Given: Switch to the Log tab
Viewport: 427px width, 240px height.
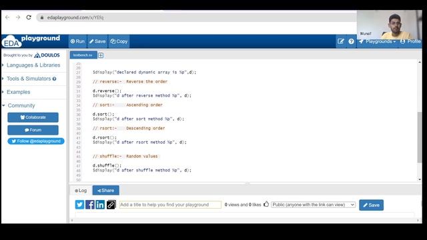Looking at the screenshot, I should pos(81,191).
